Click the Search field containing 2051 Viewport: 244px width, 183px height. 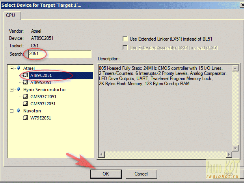coord(60,54)
